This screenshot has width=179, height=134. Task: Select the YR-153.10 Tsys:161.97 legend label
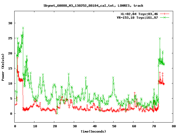pos(137,18)
